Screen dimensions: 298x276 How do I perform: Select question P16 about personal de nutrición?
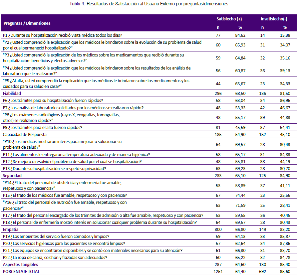(x=65, y=205)
